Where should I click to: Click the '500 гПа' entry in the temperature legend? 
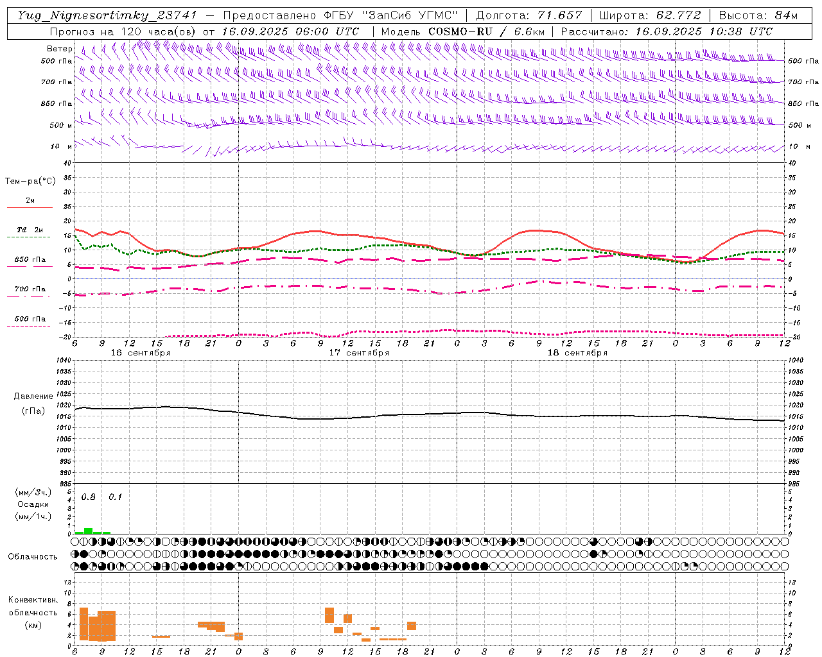[x=30, y=319]
